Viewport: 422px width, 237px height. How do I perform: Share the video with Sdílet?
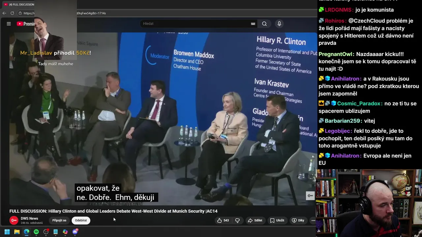click(x=255, y=221)
